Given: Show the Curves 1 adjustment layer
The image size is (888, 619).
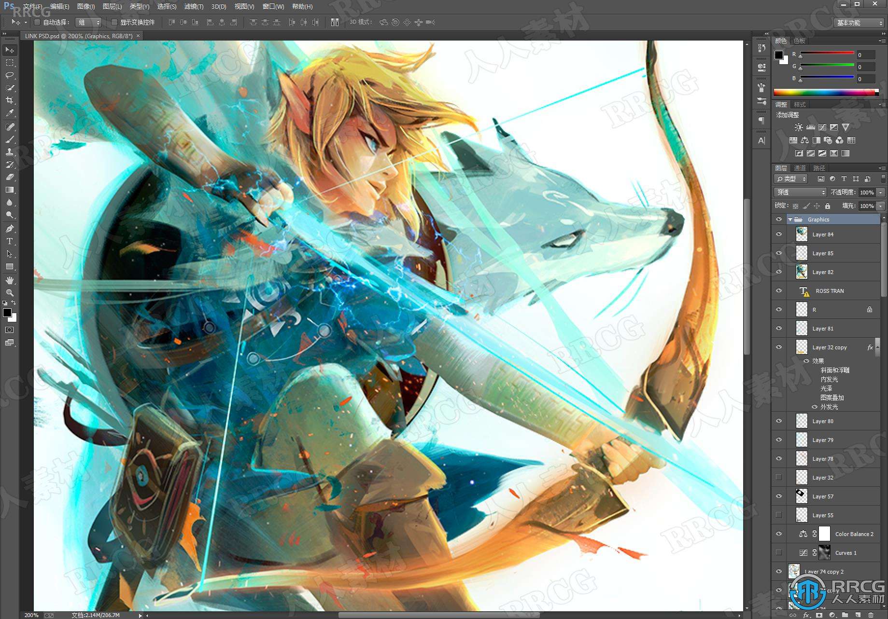Looking at the screenshot, I should click(x=779, y=553).
